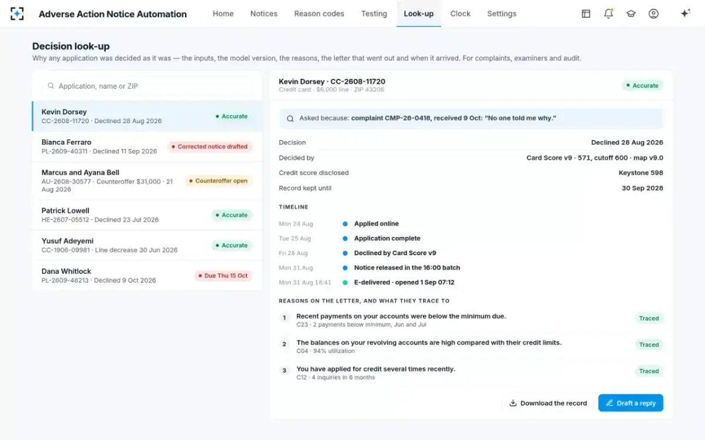Open the graduation cap help icon
Viewport: 705px width, 440px height.
point(631,13)
